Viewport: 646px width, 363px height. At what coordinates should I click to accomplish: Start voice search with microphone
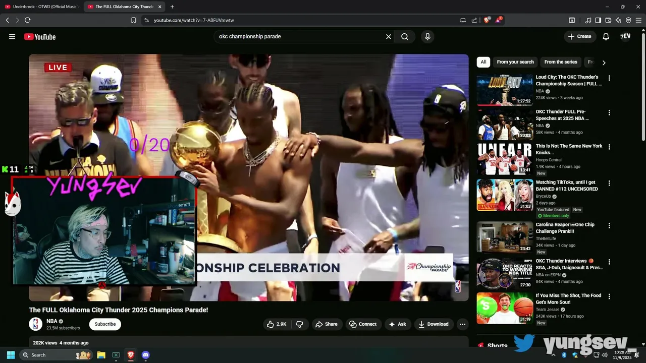coord(427,36)
